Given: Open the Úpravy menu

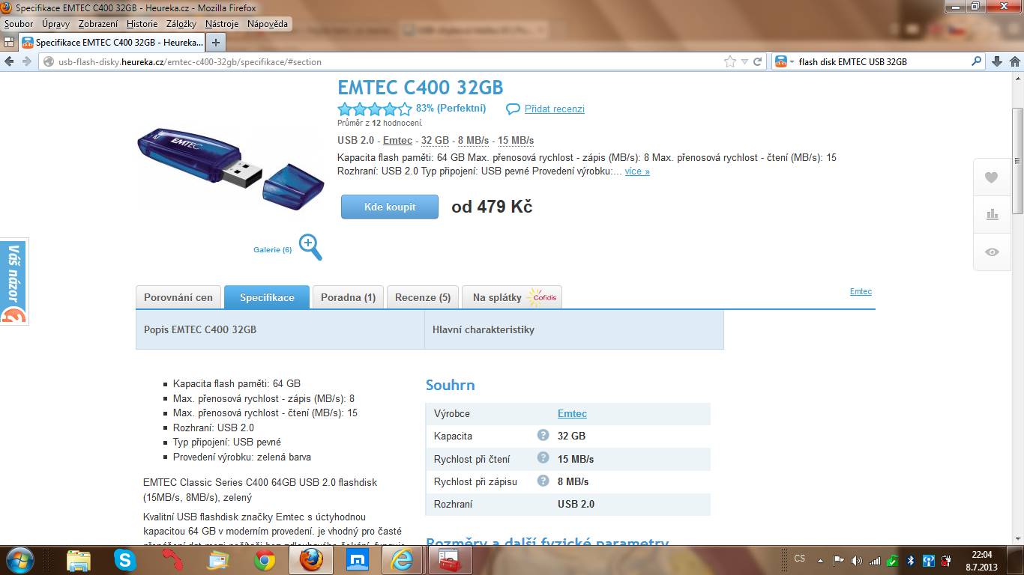Looking at the screenshot, I should tap(55, 24).
